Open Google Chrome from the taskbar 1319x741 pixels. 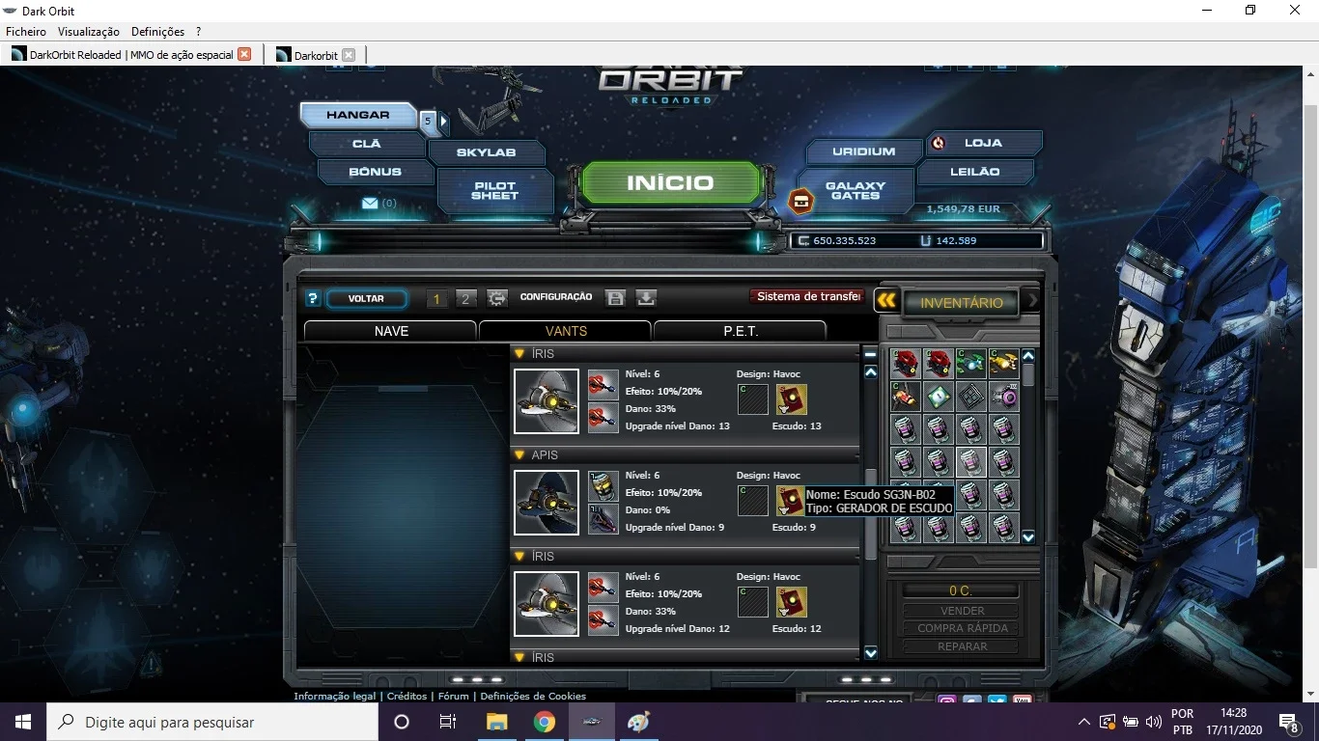click(545, 722)
